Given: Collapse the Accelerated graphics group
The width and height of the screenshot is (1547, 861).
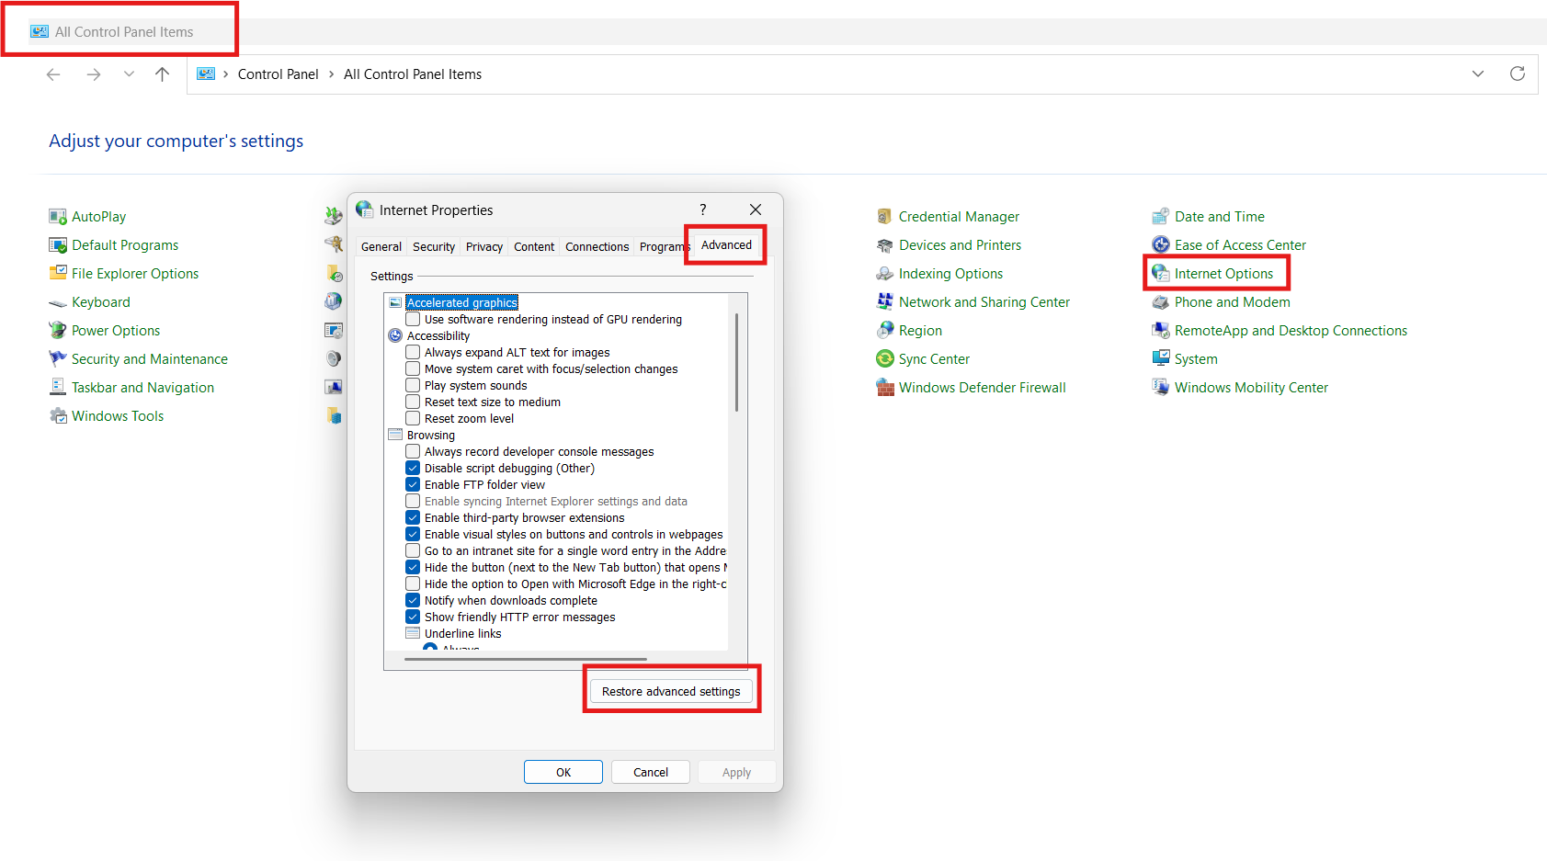Looking at the screenshot, I should click(x=394, y=301).
